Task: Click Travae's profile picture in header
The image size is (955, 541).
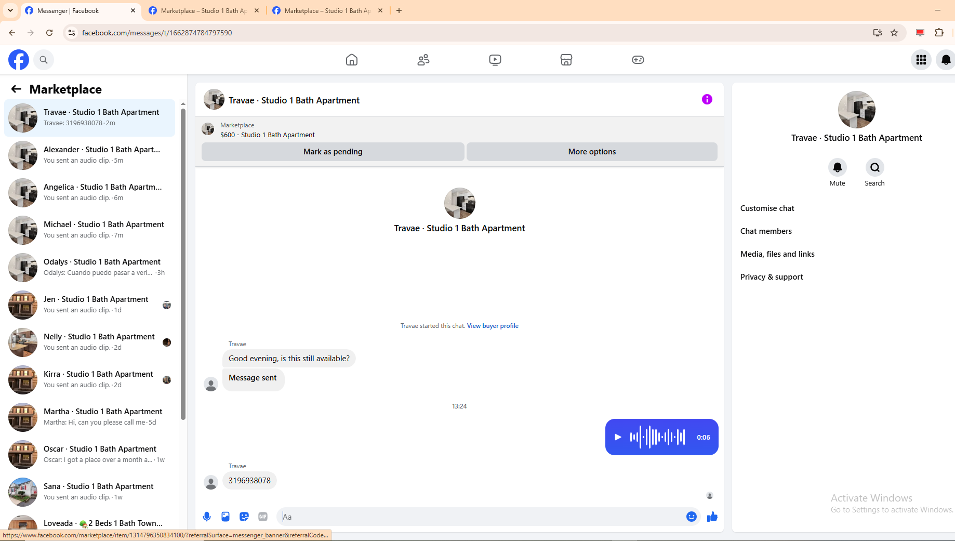Action: pos(214,99)
